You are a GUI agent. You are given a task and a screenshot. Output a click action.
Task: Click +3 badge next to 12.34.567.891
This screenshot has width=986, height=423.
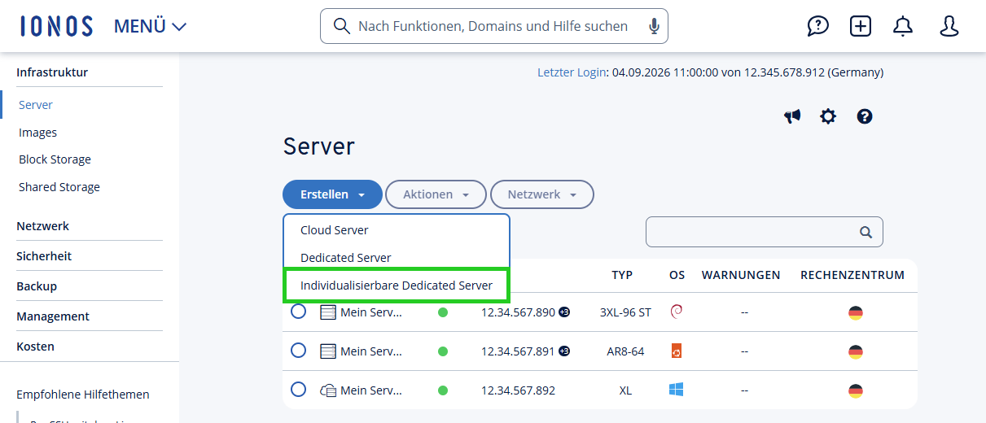(x=564, y=351)
